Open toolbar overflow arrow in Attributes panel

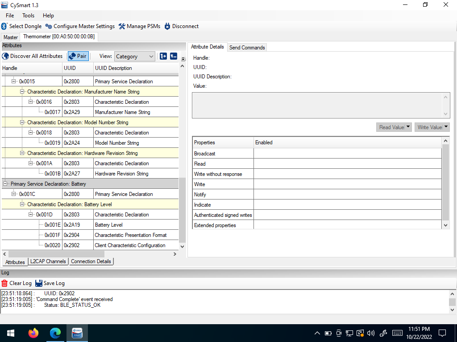[x=183, y=59]
